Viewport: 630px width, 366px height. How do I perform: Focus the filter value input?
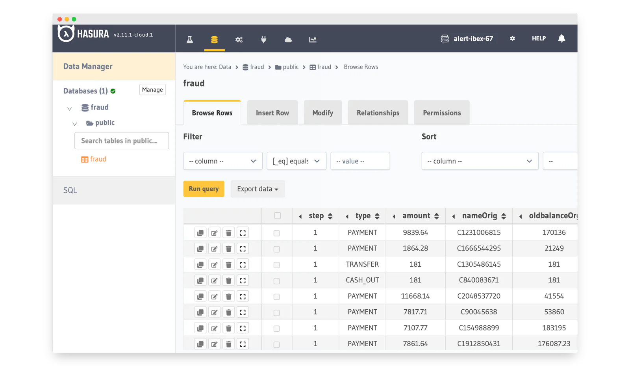[360, 161]
